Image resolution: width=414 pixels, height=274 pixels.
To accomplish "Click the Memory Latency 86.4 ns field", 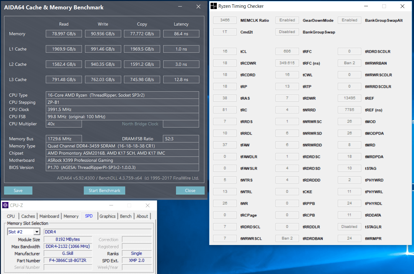I will tap(181, 34).
